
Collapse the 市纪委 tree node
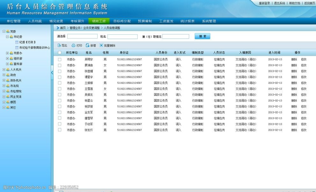pyautogui.click(x=7, y=37)
